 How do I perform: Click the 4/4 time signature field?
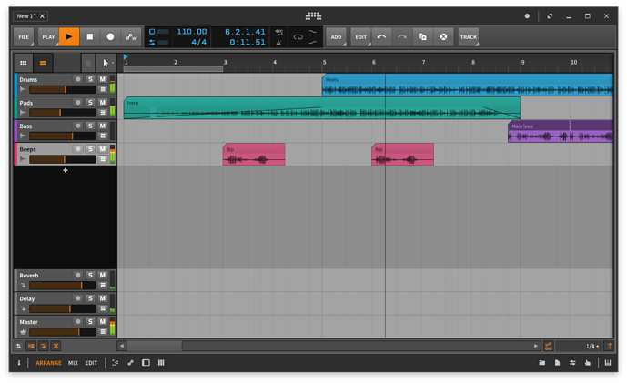[x=198, y=42]
